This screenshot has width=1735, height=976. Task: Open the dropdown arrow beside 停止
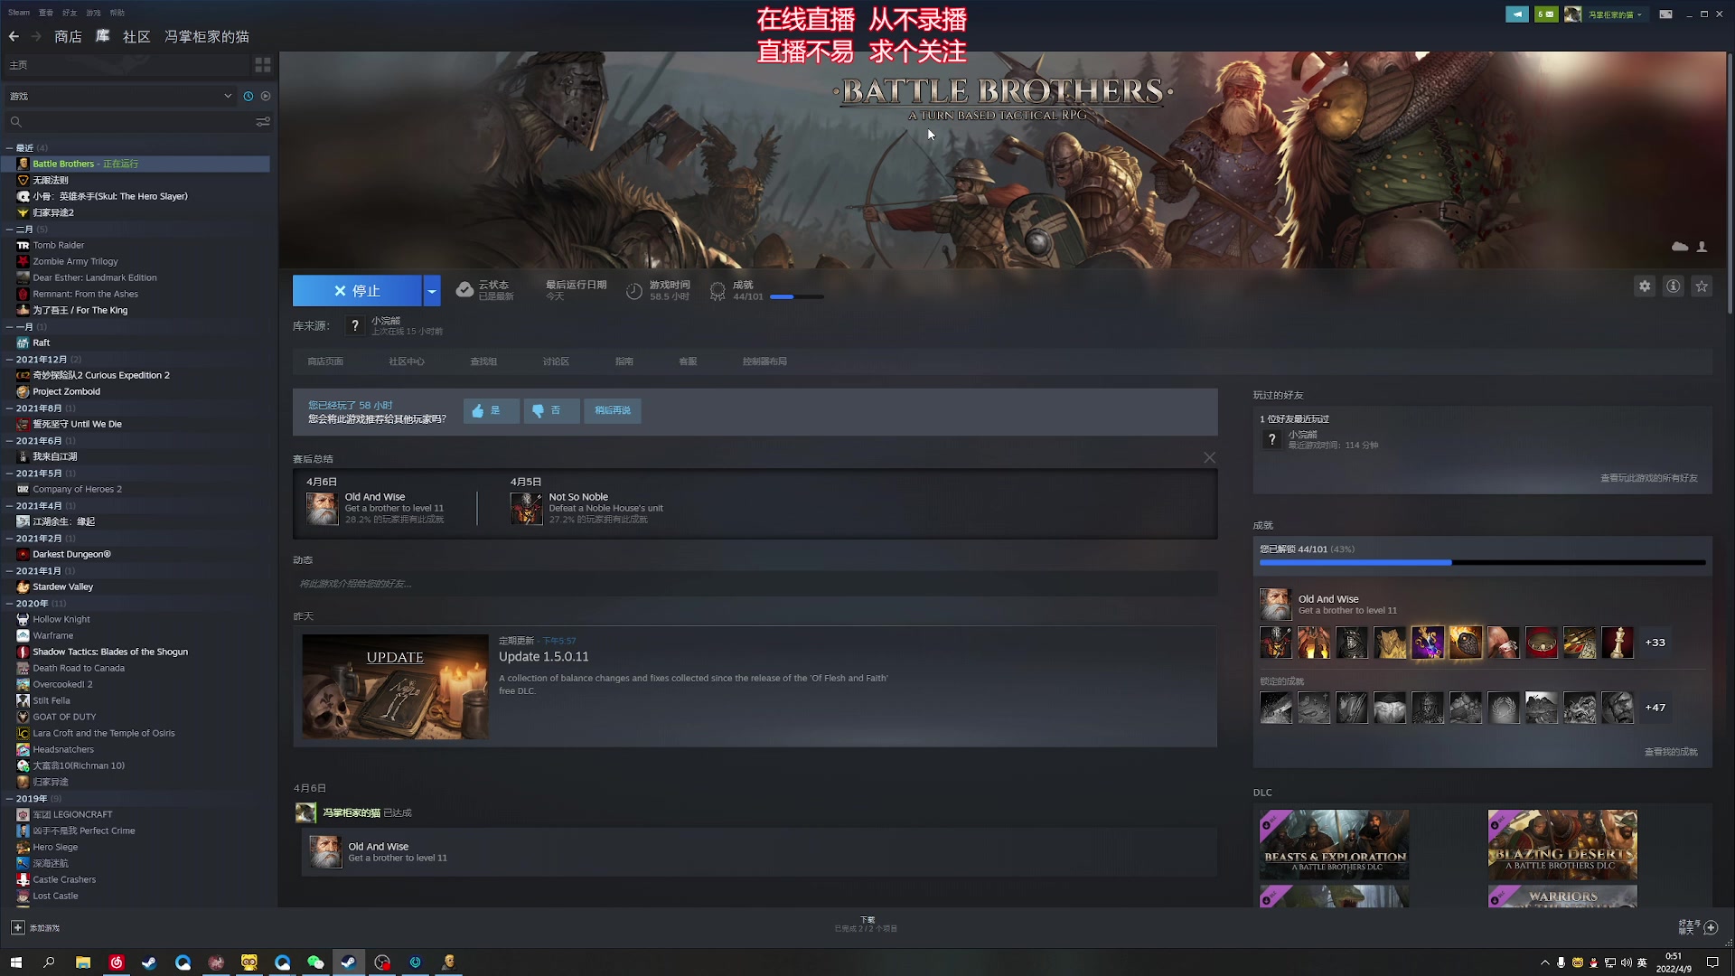pyautogui.click(x=432, y=291)
